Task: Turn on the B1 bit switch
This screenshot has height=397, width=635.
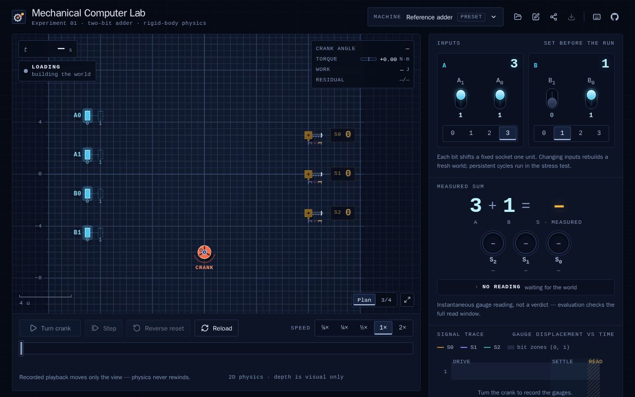Action: point(552,98)
